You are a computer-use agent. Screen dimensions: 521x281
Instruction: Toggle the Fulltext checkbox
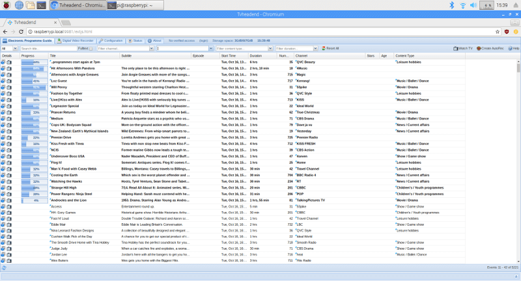pyautogui.click(x=91, y=49)
